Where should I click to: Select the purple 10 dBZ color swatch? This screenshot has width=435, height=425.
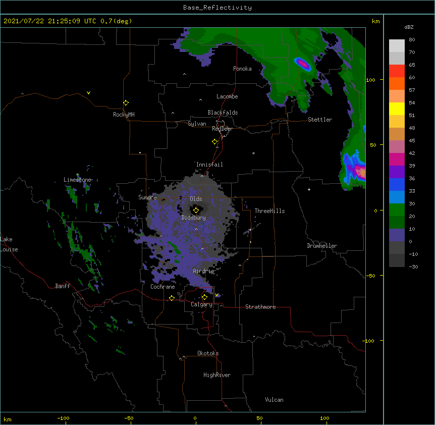pyautogui.click(x=397, y=235)
